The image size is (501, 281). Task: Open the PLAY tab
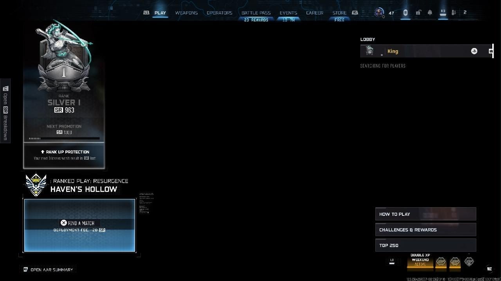point(160,13)
